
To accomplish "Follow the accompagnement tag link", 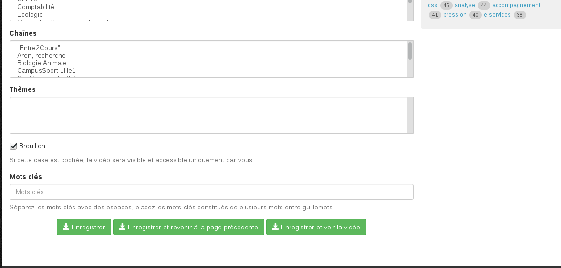I will (516, 5).
